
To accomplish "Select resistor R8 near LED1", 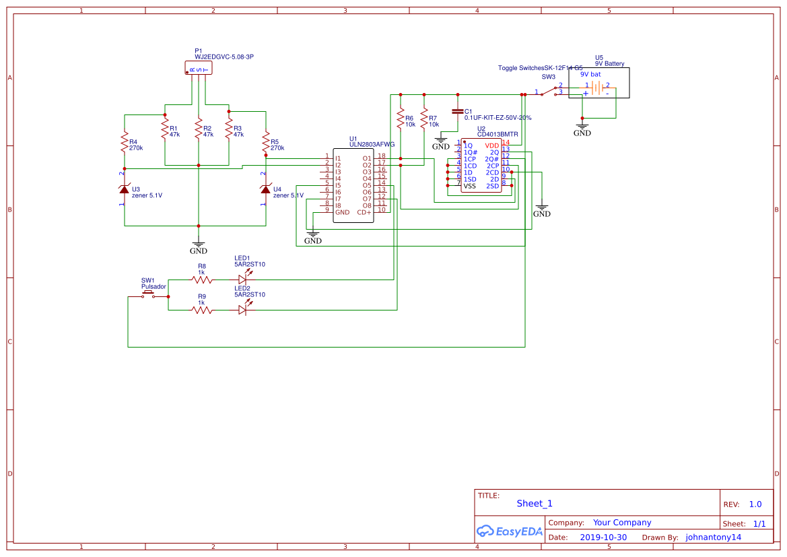I will (201, 280).
